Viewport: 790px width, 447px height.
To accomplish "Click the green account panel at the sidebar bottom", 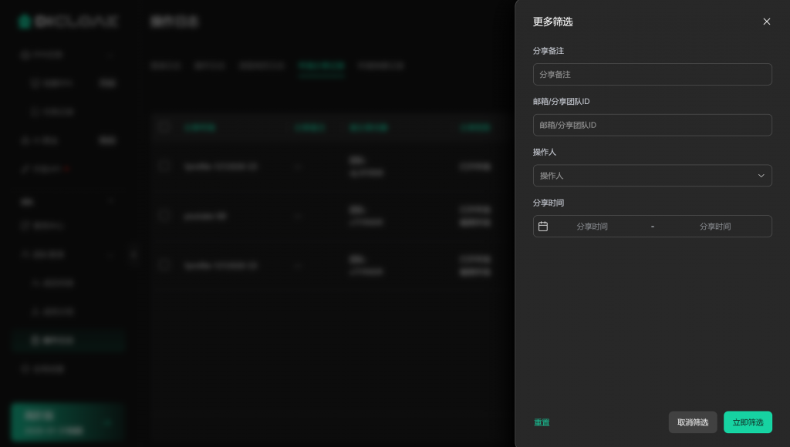I will tap(67, 422).
